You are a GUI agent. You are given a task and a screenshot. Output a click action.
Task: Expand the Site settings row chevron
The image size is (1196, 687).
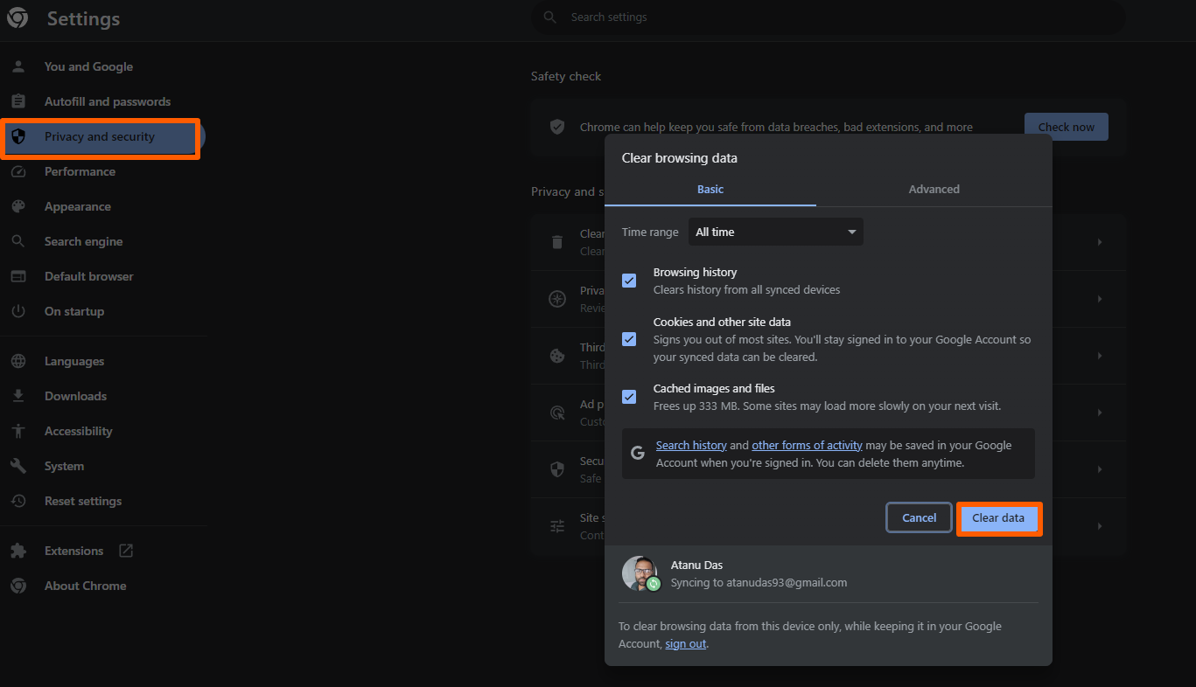[1100, 526]
